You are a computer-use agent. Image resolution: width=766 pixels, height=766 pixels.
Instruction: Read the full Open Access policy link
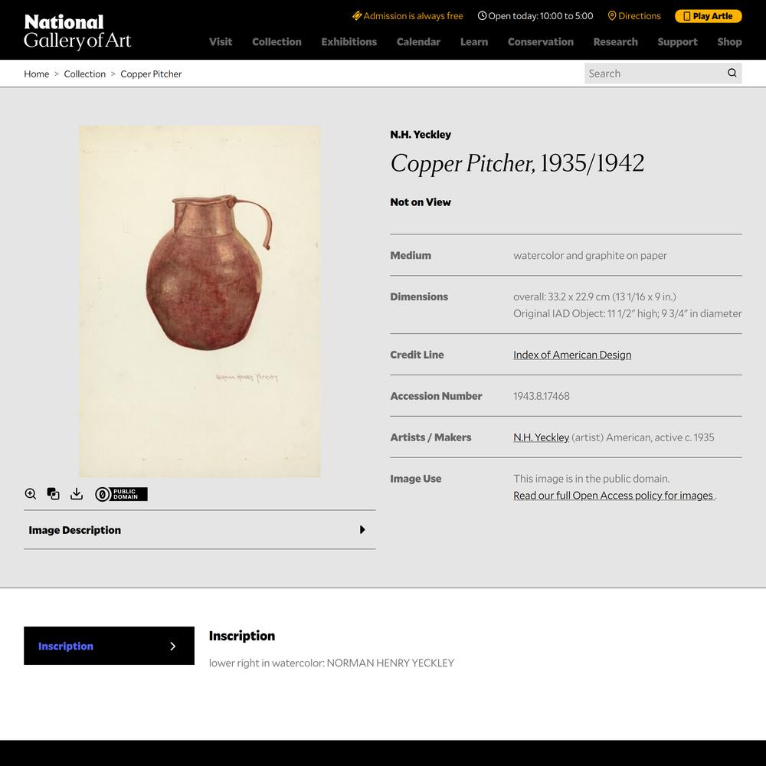point(613,496)
